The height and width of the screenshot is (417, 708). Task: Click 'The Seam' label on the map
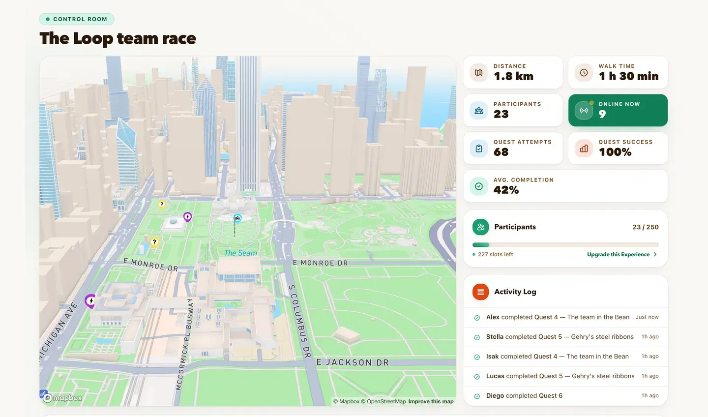coord(240,253)
